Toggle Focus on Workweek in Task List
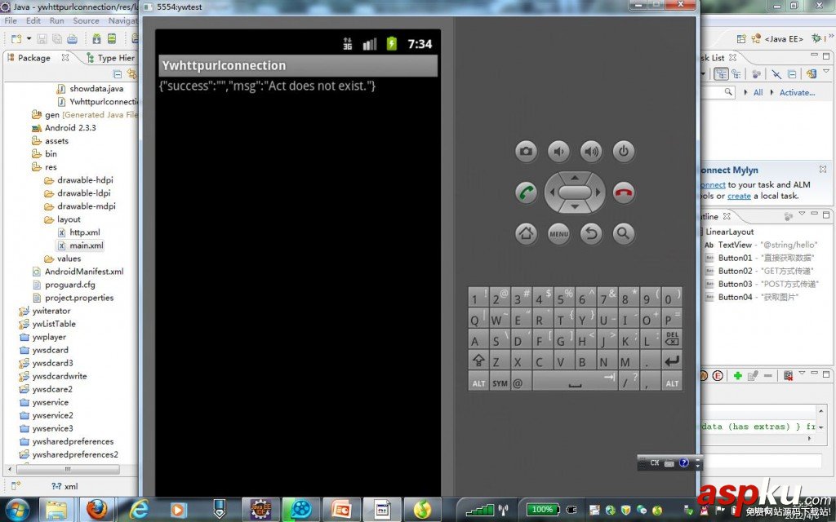The width and height of the screenshot is (836, 522). point(756,74)
